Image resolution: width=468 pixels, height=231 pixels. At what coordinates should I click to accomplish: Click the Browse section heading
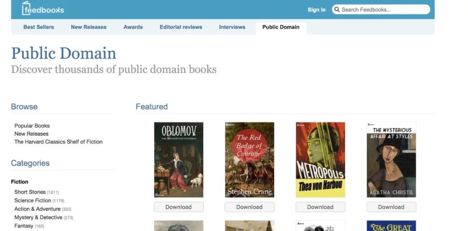pyautogui.click(x=24, y=107)
